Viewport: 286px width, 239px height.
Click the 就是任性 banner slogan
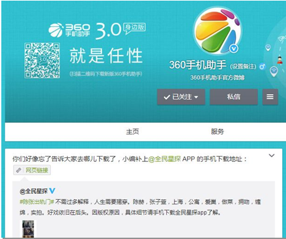(106, 56)
